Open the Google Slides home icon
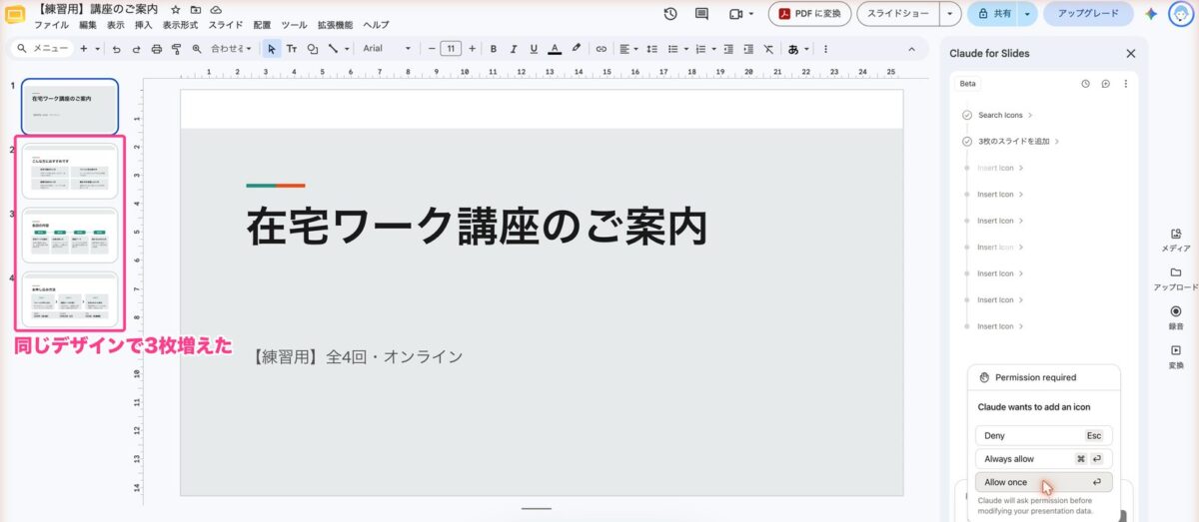Viewport: 1199px width, 522px height. 16,15
